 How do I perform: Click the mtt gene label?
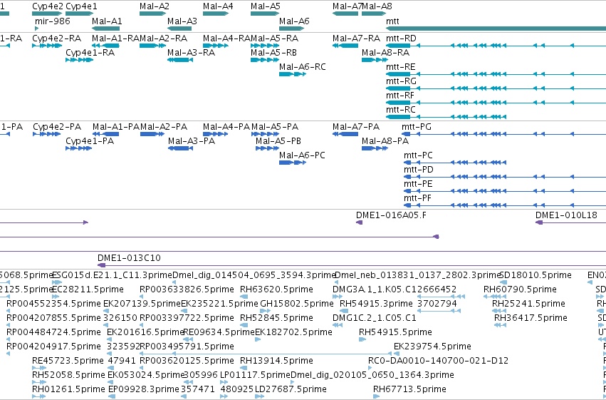tap(392, 21)
